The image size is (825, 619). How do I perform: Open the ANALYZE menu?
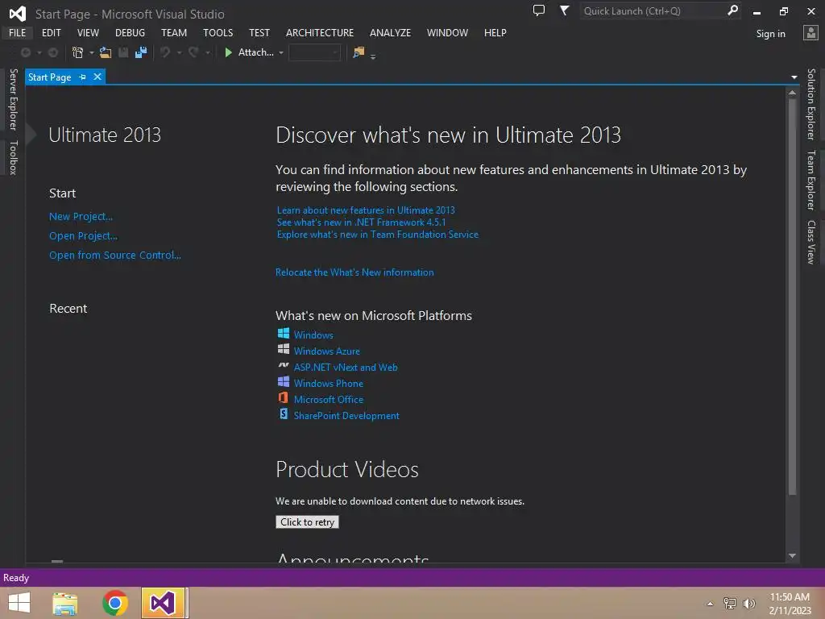coord(390,32)
